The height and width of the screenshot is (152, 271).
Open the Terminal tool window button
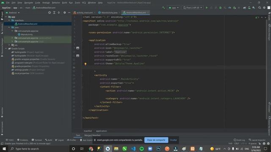point(37,140)
